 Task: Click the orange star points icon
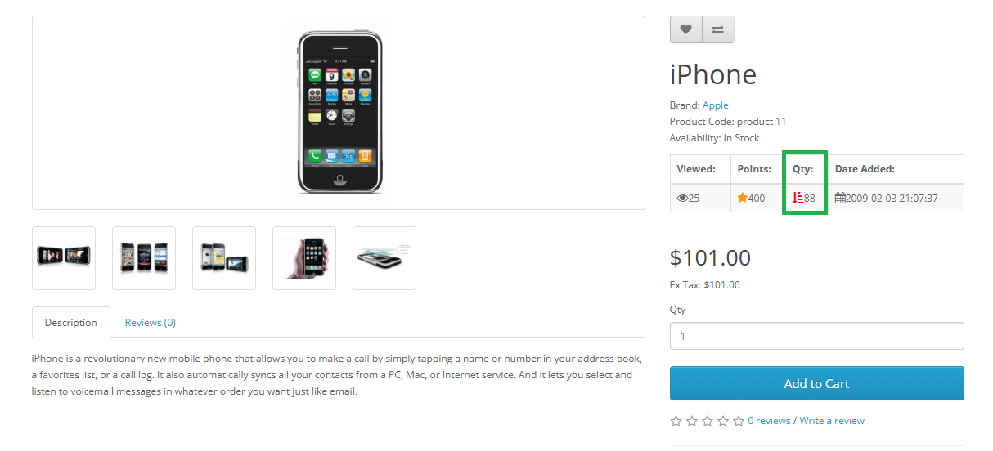pos(742,198)
